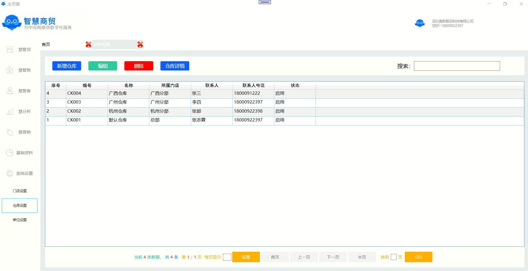
Task: Click the 上一页 pagination button
Action: pyautogui.click(x=304, y=257)
